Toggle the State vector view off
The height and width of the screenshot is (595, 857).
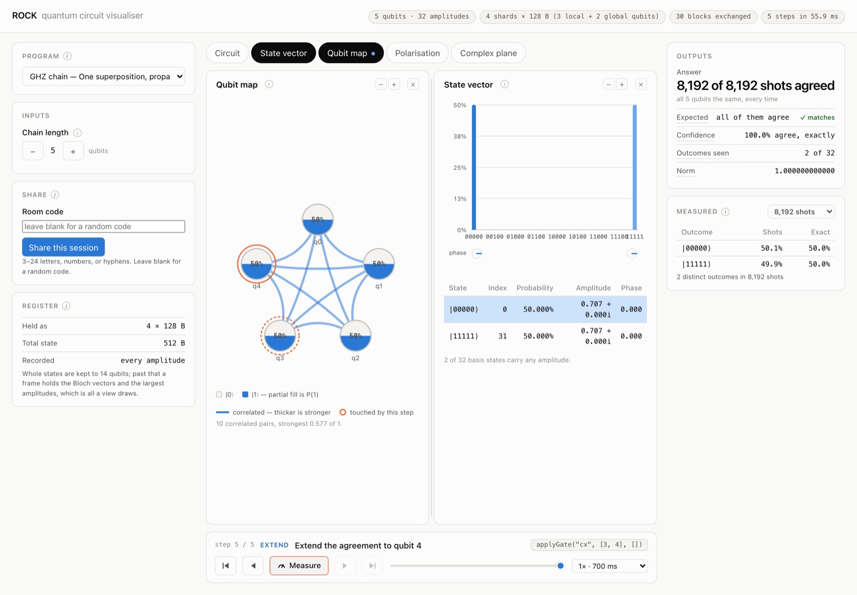[283, 53]
